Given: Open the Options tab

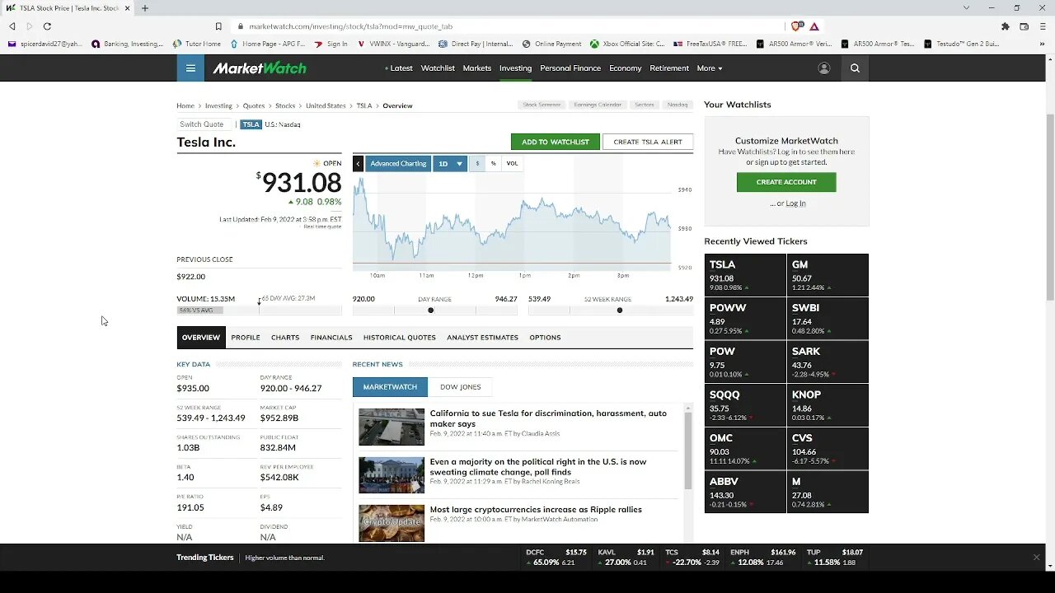Looking at the screenshot, I should tap(545, 337).
